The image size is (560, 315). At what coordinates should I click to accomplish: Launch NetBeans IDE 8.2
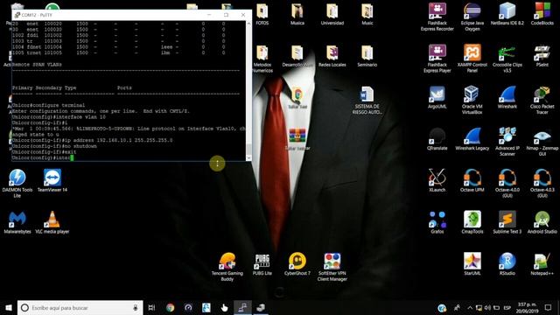tap(507, 14)
